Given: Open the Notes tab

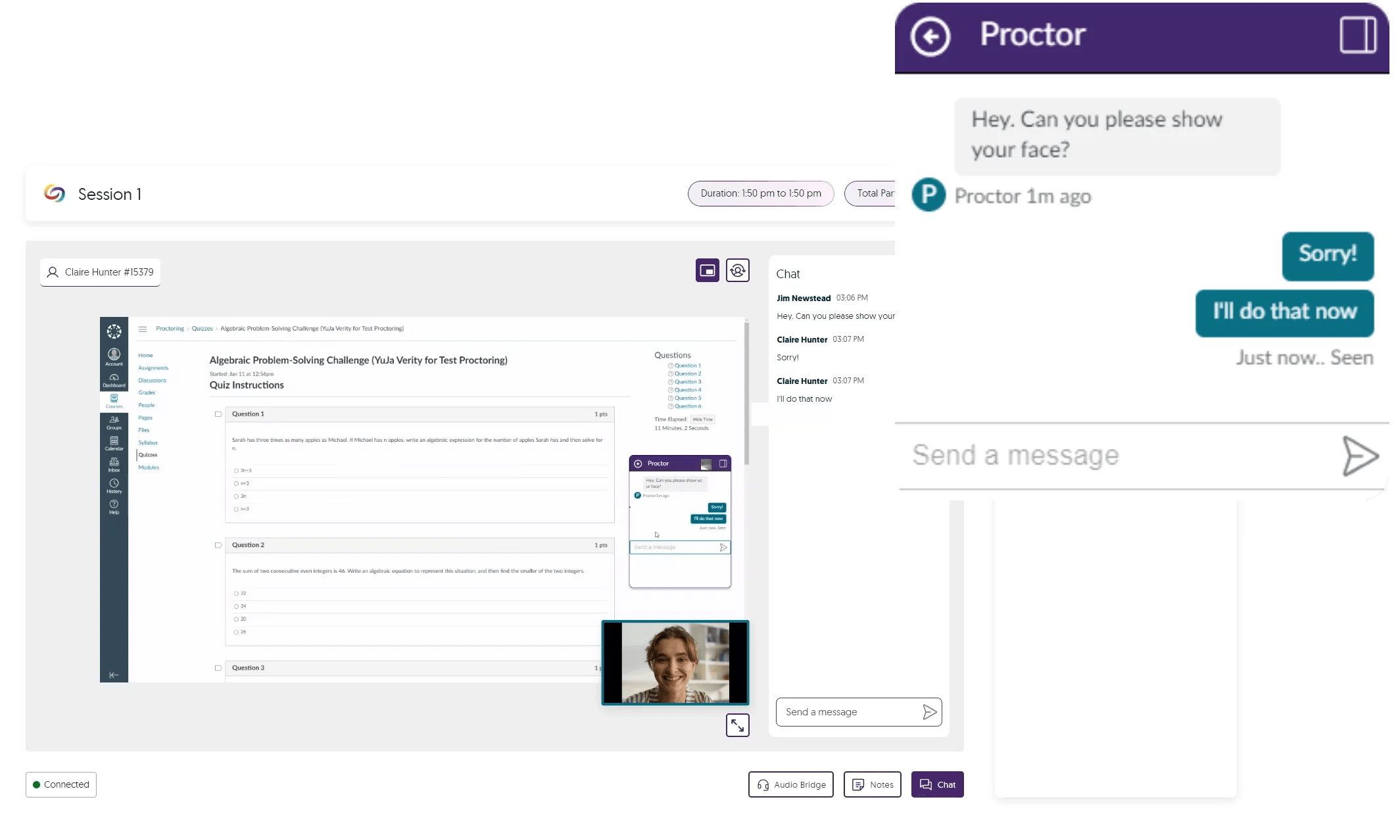Looking at the screenshot, I should [x=872, y=784].
